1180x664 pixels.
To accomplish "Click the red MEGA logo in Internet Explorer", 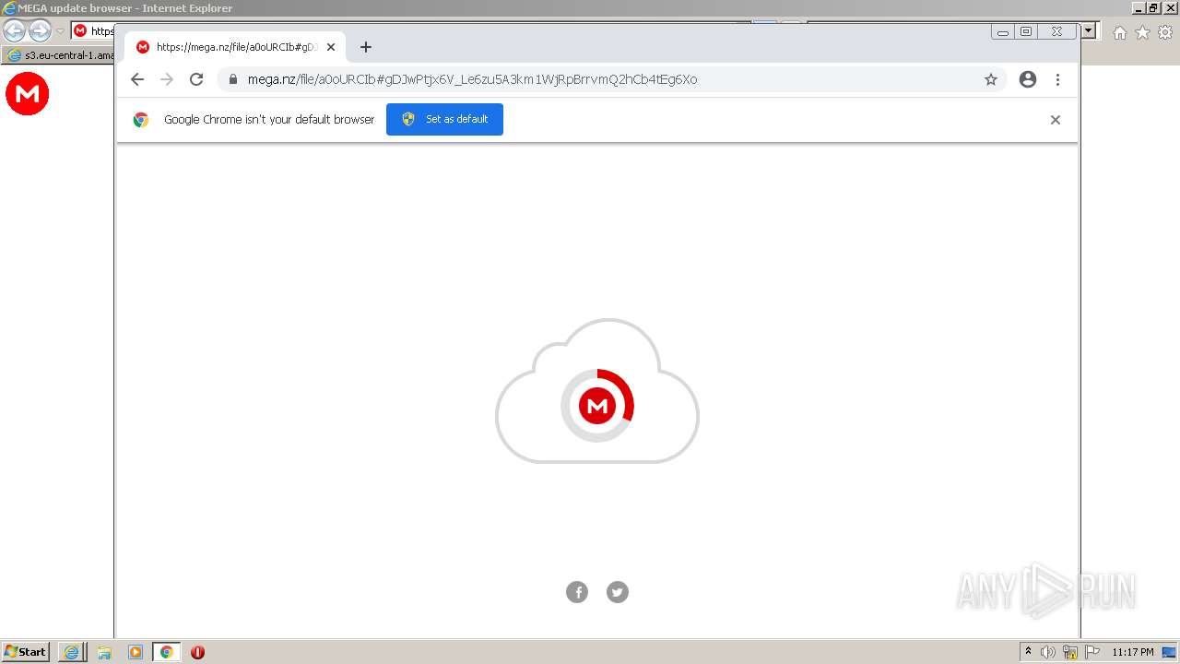I will point(28,94).
